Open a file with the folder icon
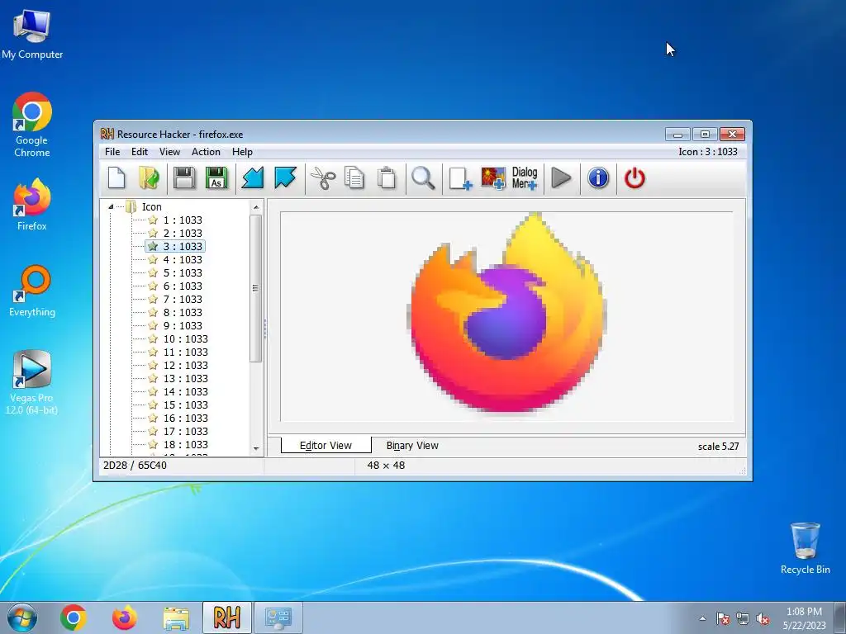Image resolution: width=846 pixels, height=634 pixels. tap(149, 178)
